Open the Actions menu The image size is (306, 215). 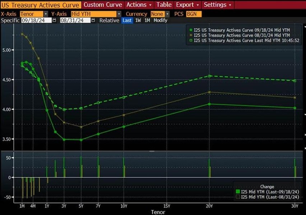pos(139,5)
